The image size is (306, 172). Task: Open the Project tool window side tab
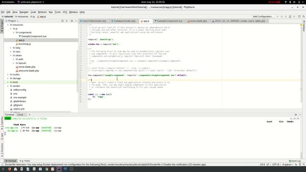(2, 26)
